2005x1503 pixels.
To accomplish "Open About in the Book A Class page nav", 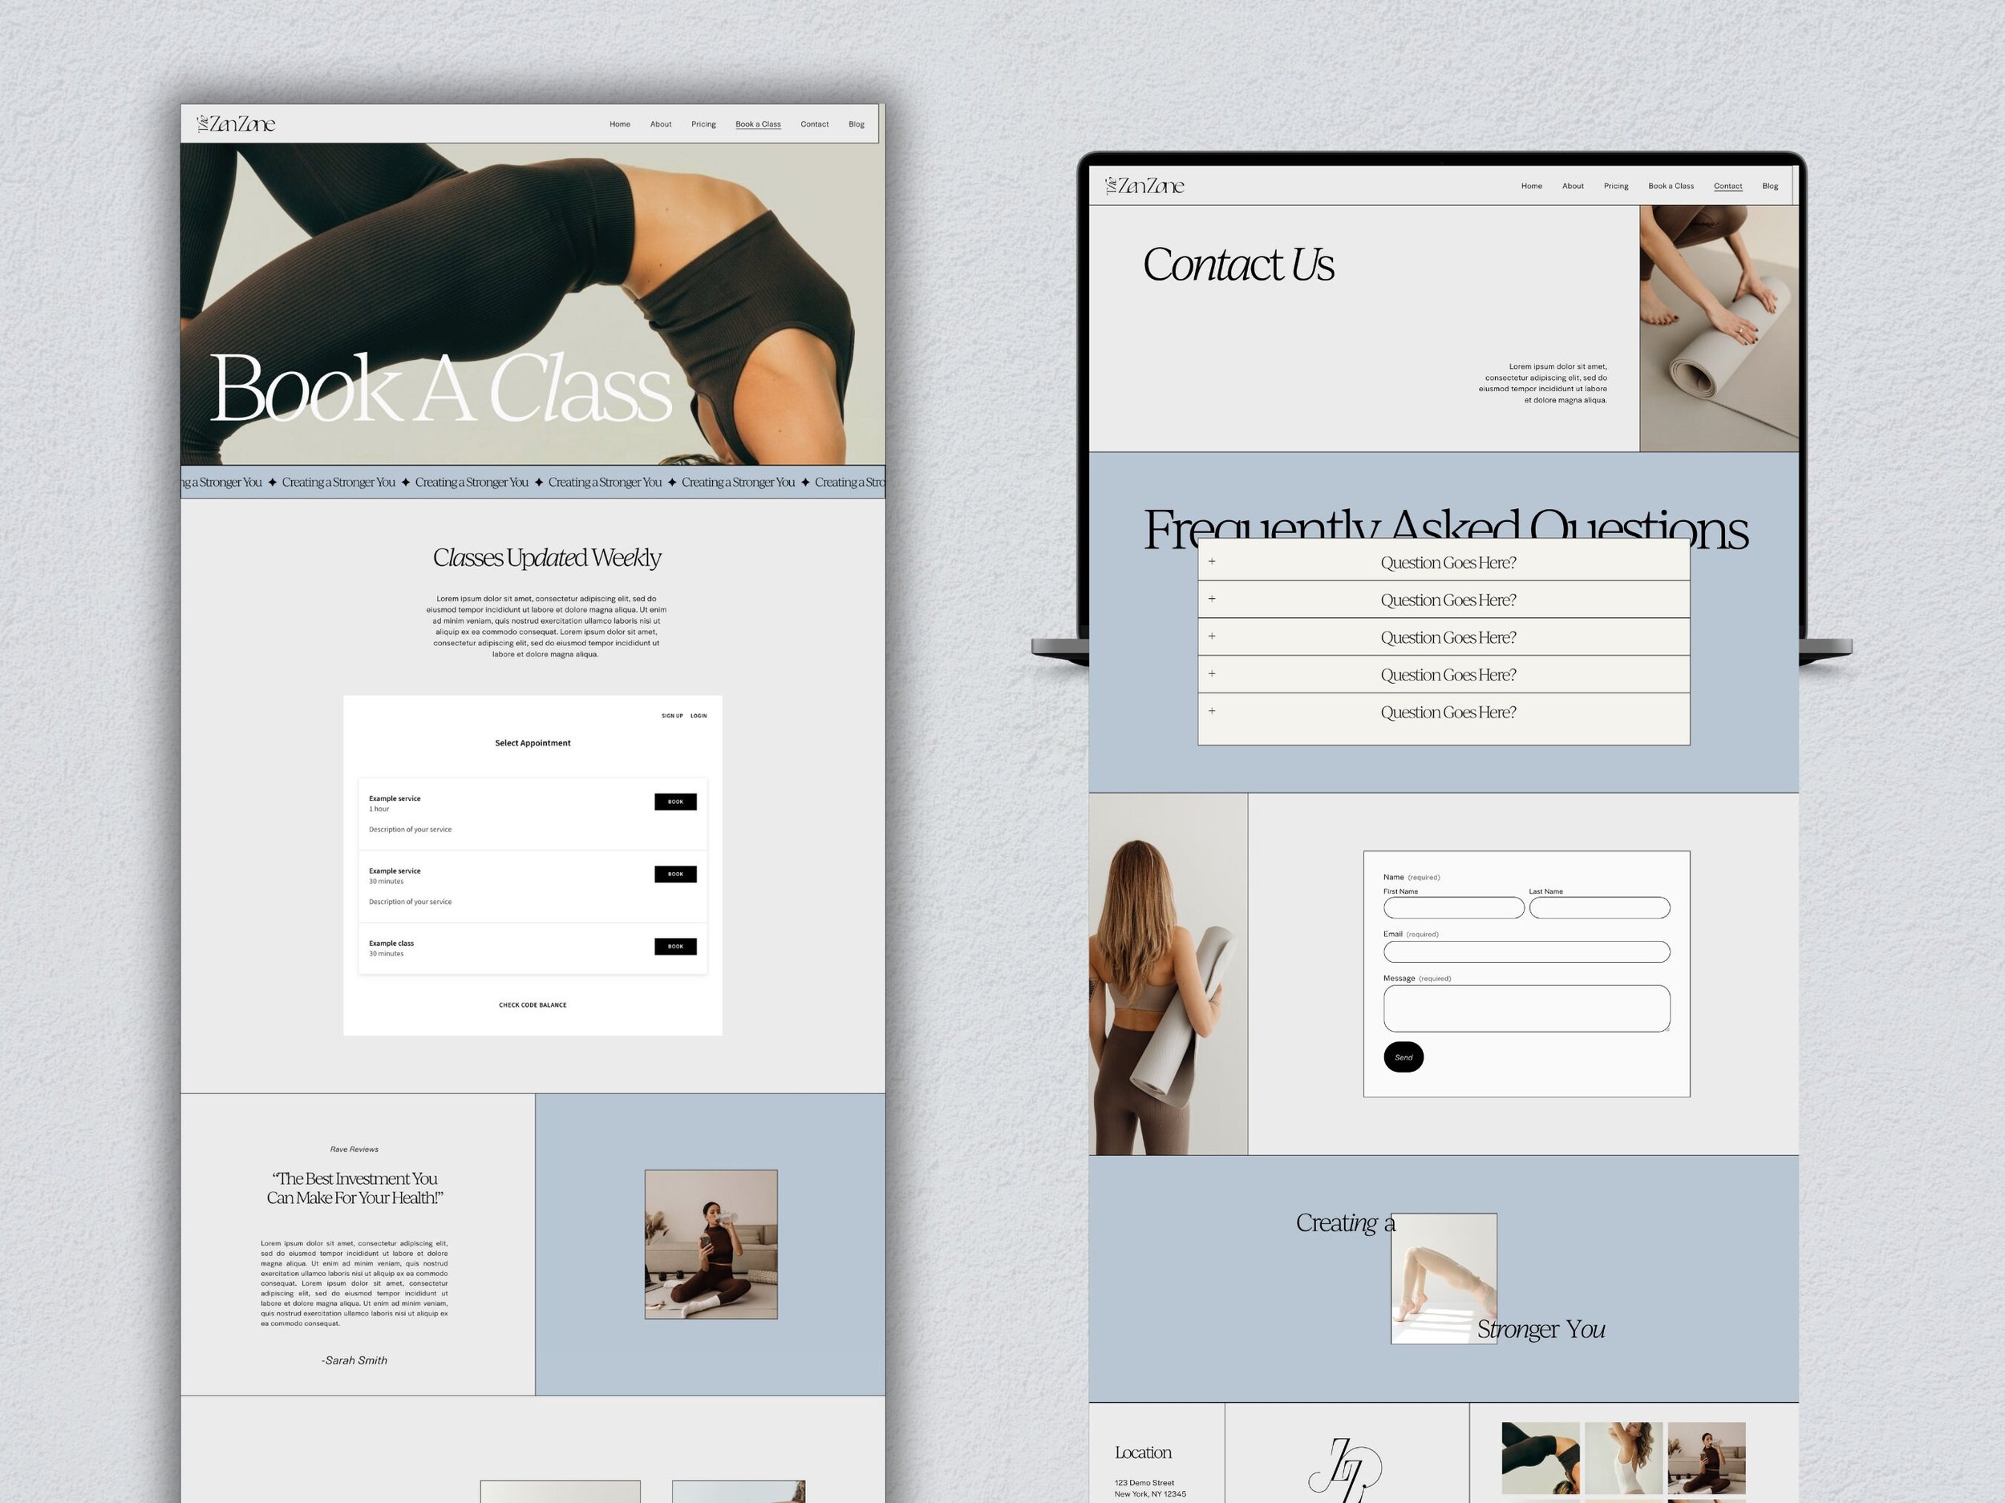I will point(661,124).
